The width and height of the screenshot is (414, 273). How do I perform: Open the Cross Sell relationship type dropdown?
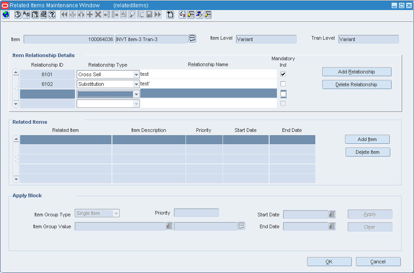(x=136, y=75)
